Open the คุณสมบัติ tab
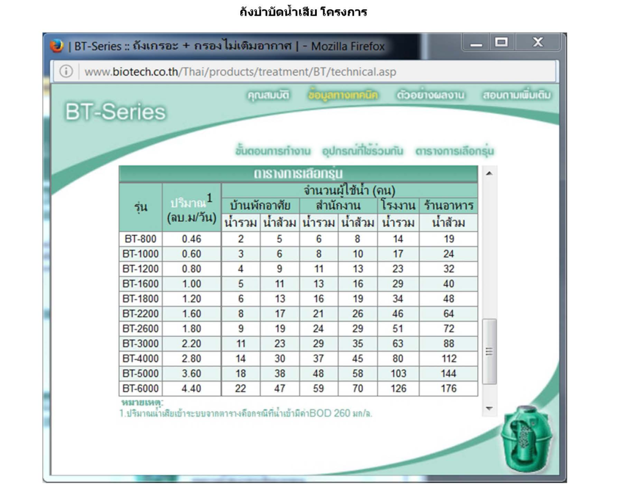 (x=268, y=95)
